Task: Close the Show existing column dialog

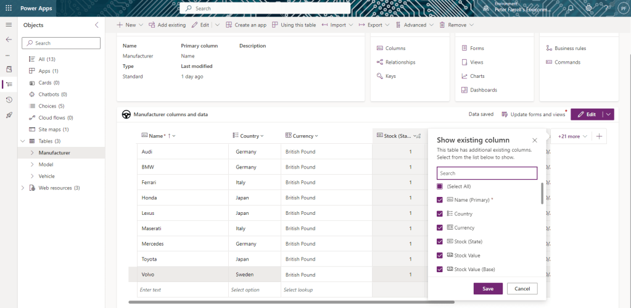Action: pos(534,140)
